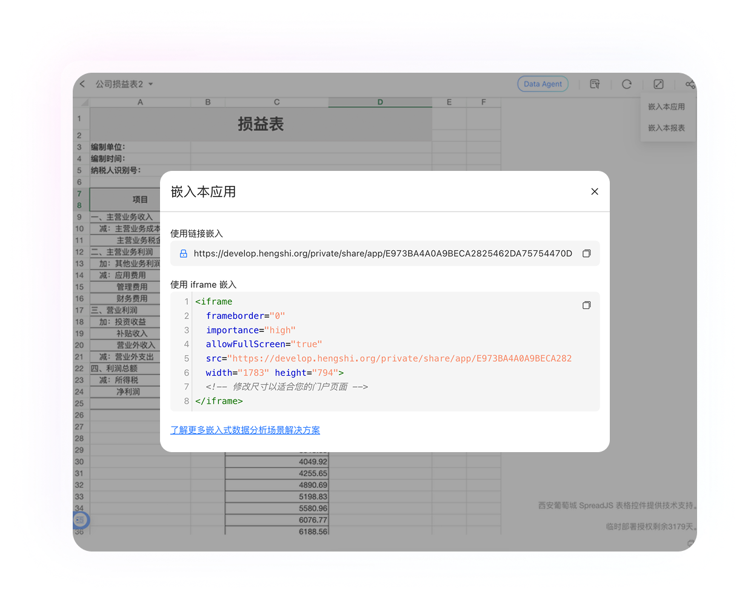
Task: Click the lock icon beside the share URL
Action: tap(183, 253)
